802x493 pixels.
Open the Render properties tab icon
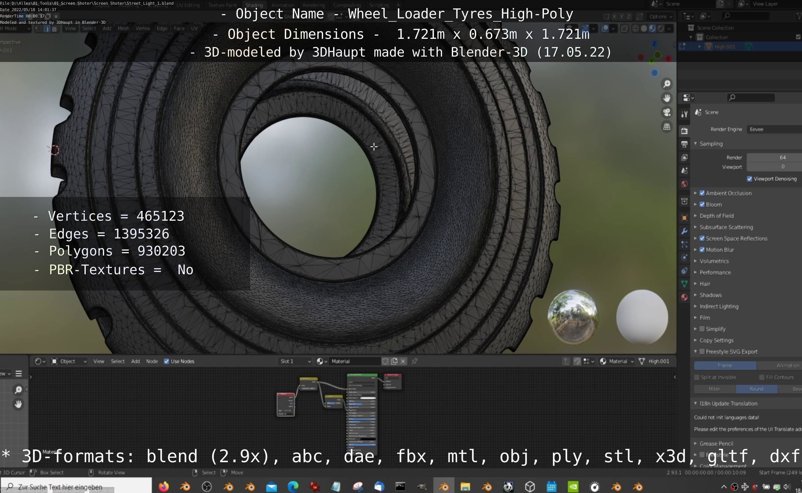click(684, 131)
